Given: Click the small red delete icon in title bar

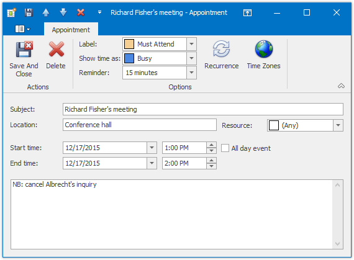Looking at the screenshot, I should (81, 12).
